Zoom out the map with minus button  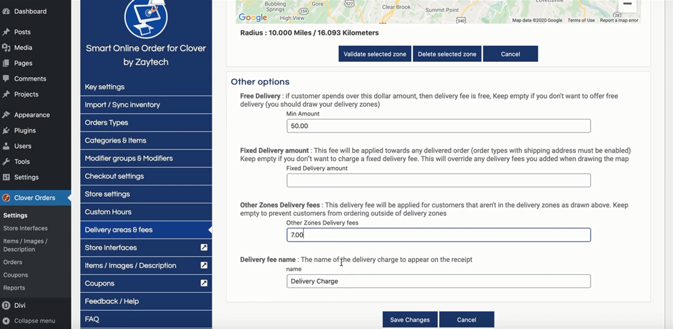point(627,4)
